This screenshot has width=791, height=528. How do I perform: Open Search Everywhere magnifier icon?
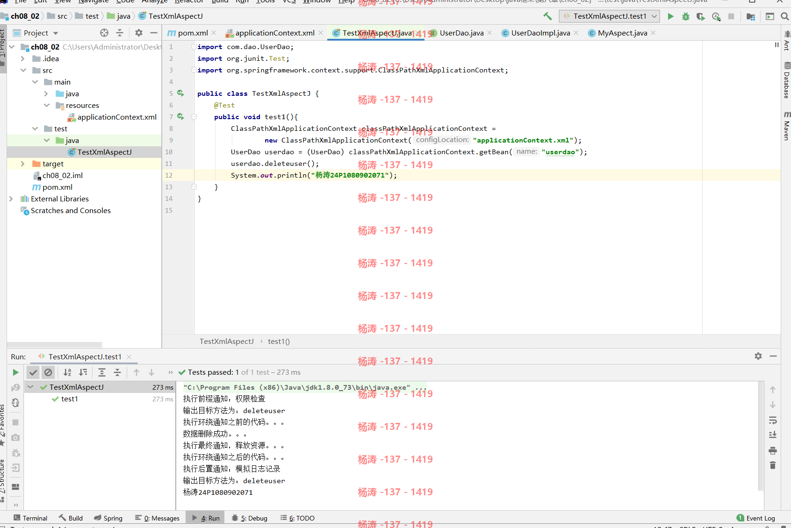click(x=784, y=16)
